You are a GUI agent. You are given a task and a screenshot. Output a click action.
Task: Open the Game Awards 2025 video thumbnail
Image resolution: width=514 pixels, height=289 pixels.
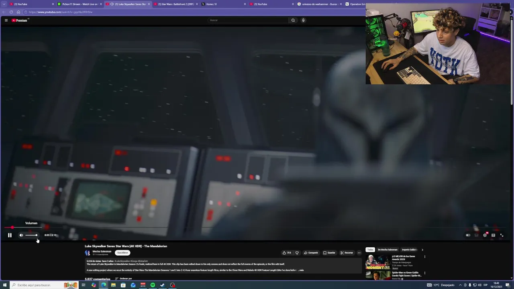378,262
